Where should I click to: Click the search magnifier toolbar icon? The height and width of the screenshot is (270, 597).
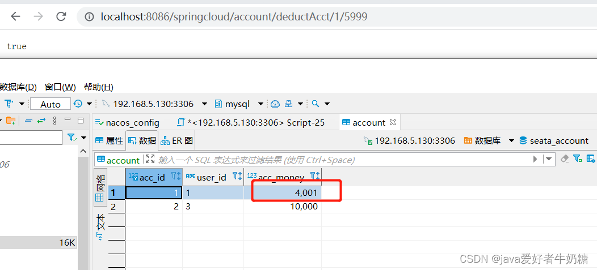click(x=316, y=104)
